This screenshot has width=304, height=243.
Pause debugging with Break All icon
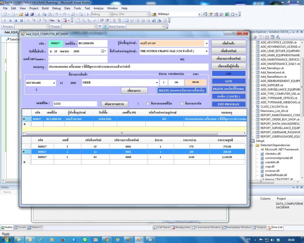point(10,21)
